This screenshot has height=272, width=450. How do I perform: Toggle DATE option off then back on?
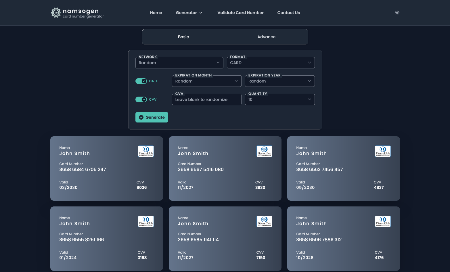click(141, 81)
